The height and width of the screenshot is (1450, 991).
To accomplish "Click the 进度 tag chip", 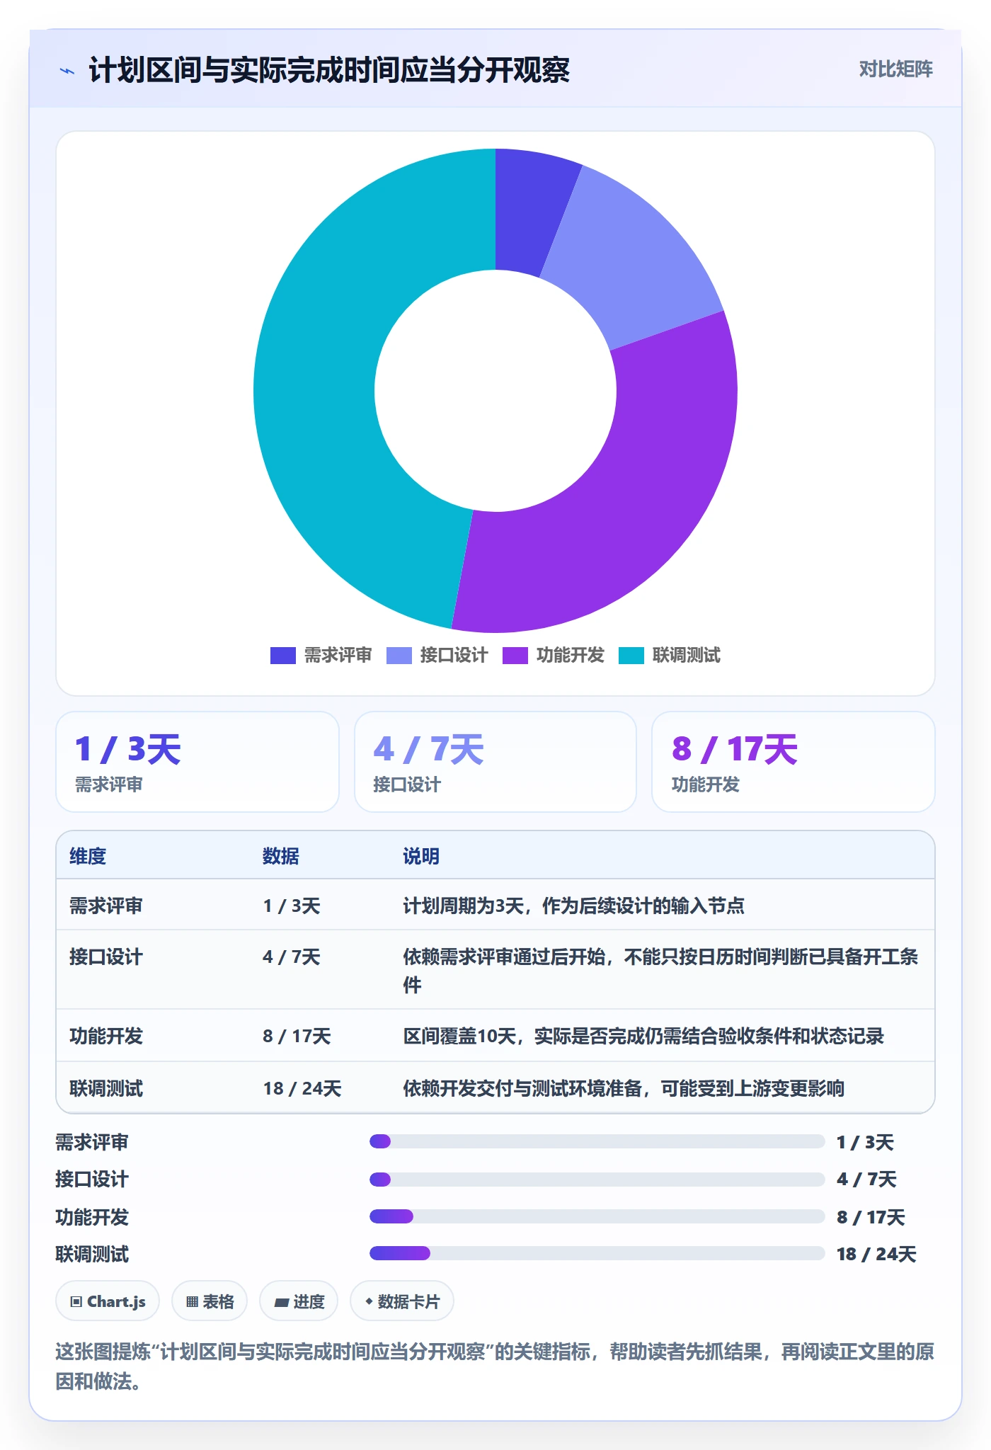I will click(x=299, y=1301).
